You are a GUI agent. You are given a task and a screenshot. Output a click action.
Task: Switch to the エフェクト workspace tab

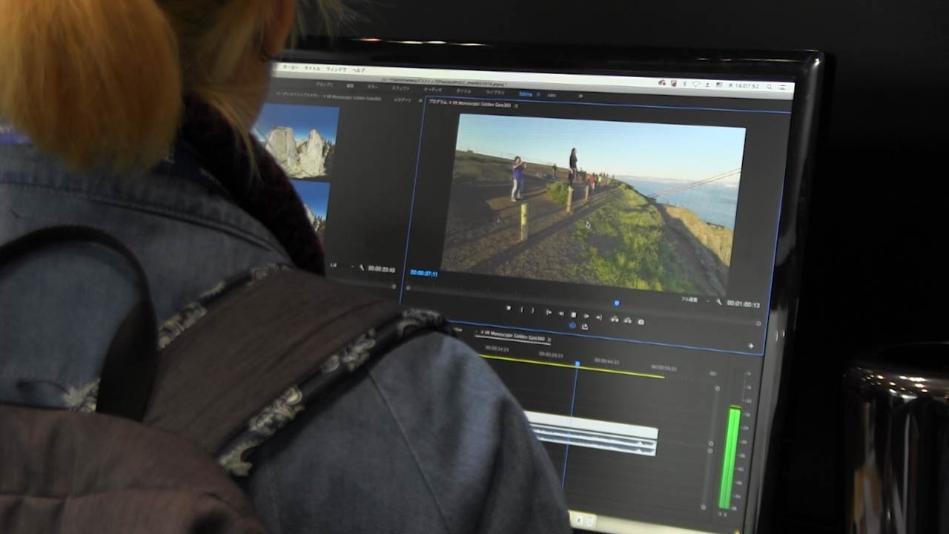click(400, 88)
